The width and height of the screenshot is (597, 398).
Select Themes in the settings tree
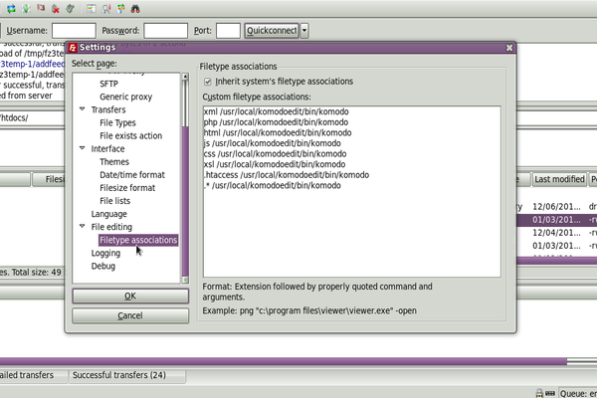tap(113, 162)
